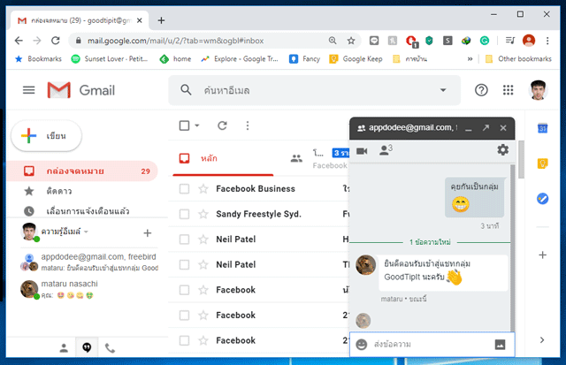
Task: Open the Gmail support help icon
Action: click(481, 90)
